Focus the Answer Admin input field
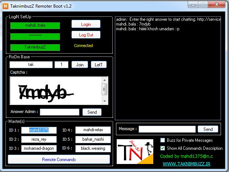 (x=60, y=112)
